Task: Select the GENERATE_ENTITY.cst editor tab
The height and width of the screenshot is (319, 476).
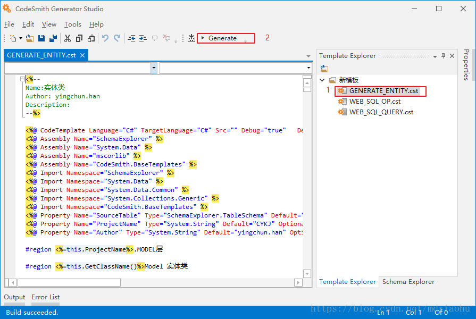Action: click(41, 55)
